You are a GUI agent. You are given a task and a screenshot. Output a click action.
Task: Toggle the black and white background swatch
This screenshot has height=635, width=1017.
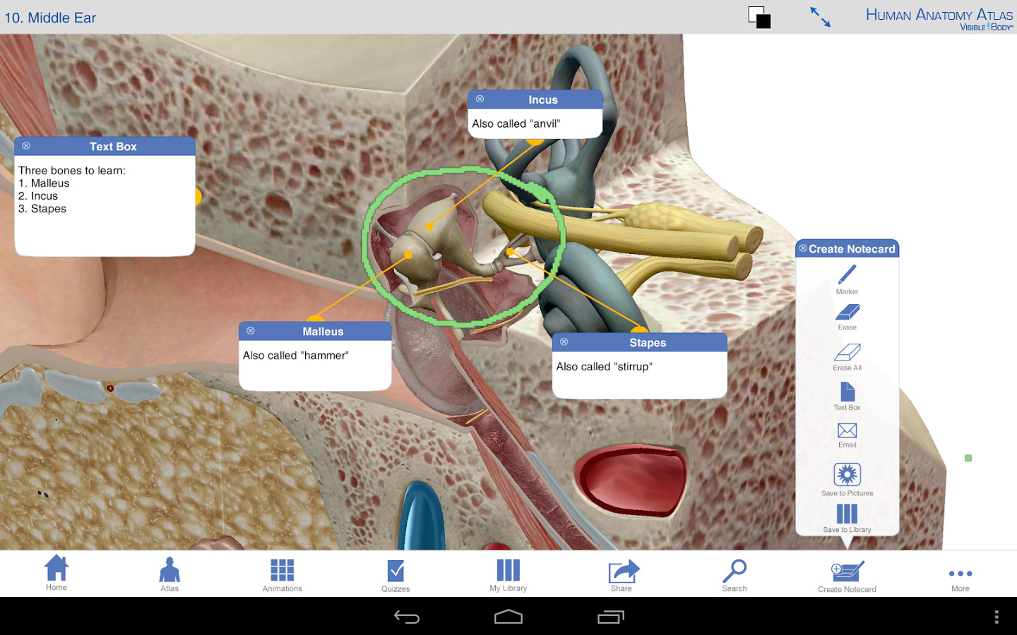[759, 17]
